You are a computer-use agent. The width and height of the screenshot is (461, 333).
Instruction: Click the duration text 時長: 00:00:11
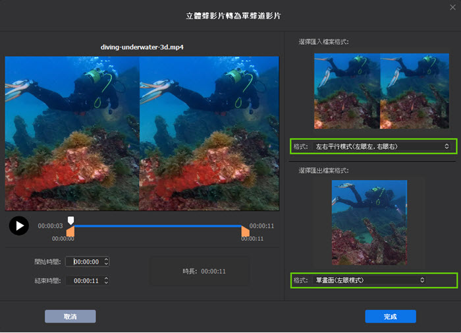[204, 271]
